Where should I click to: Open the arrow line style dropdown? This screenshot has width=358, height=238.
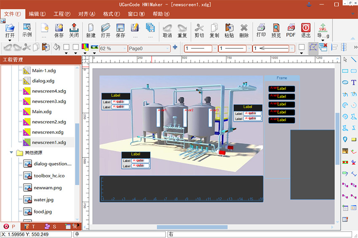[291, 48]
